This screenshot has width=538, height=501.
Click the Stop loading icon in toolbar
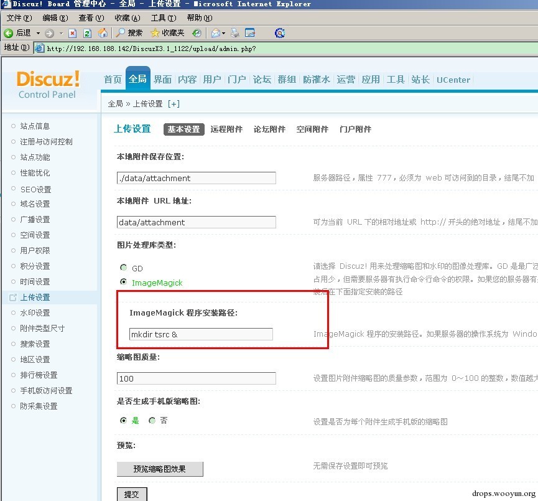pos(72,33)
